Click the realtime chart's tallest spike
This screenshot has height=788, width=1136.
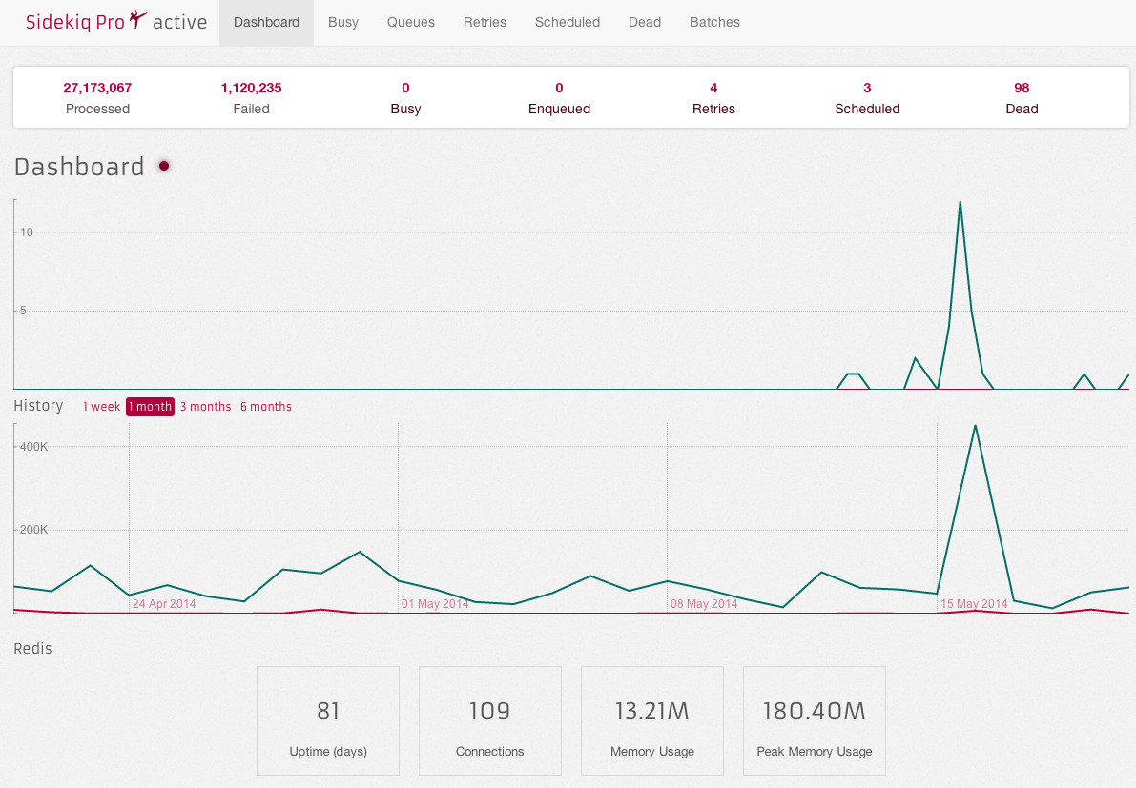[x=960, y=203]
